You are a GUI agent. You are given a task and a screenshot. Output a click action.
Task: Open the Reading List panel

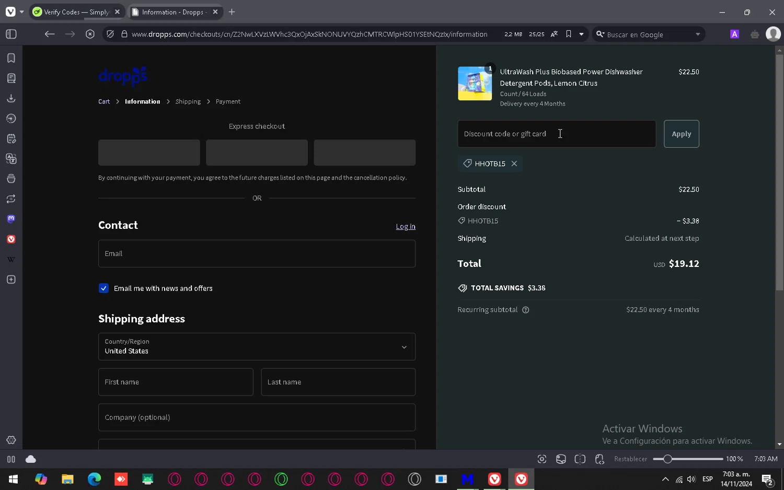click(x=11, y=78)
